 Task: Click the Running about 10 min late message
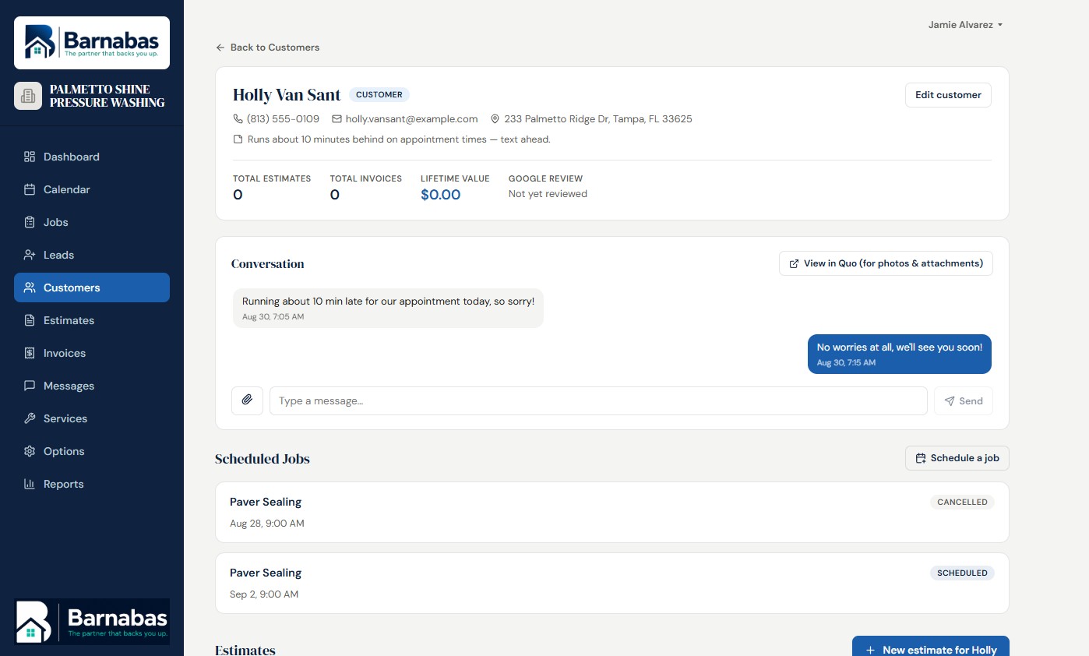point(388,308)
